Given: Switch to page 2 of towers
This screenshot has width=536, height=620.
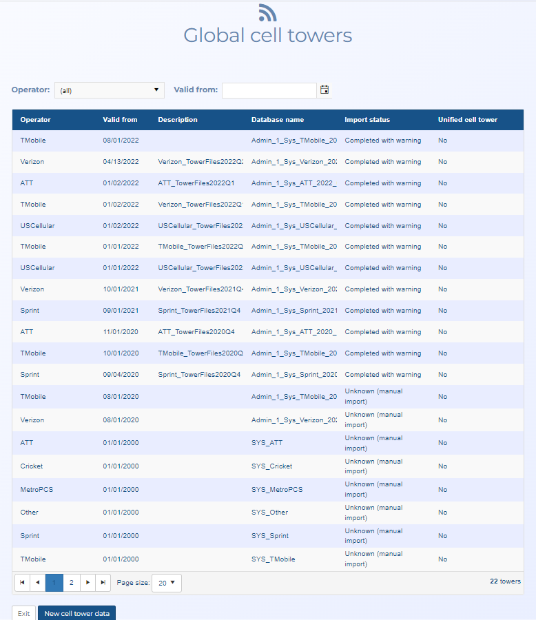Looking at the screenshot, I should 72,583.
